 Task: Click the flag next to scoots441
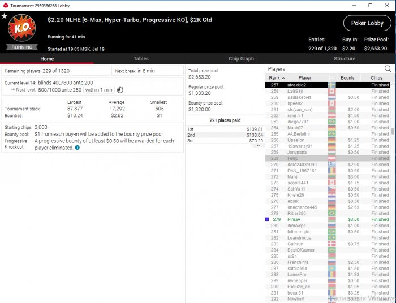(332, 183)
